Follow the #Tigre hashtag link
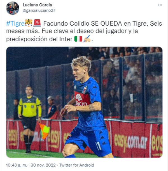This screenshot has width=168, height=171. point(15,24)
